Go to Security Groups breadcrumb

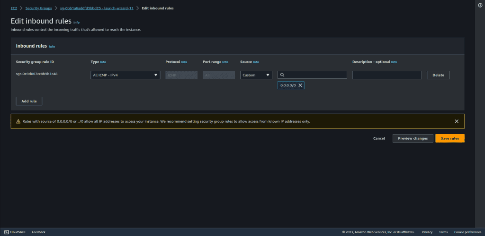(39, 8)
